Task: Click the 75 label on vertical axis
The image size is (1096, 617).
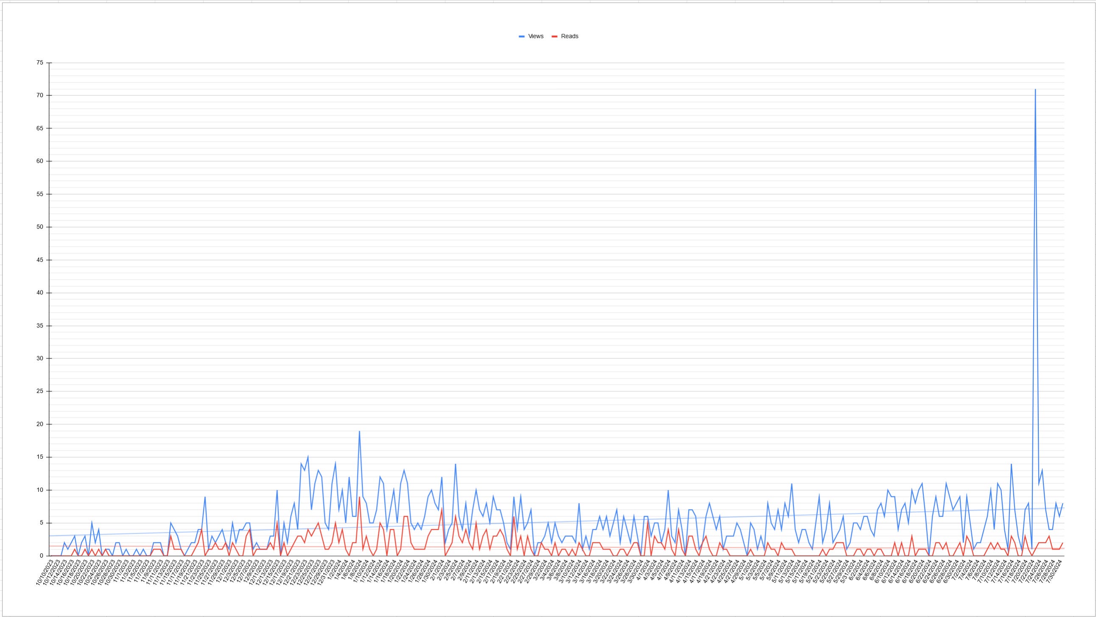Action: point(40,63)
